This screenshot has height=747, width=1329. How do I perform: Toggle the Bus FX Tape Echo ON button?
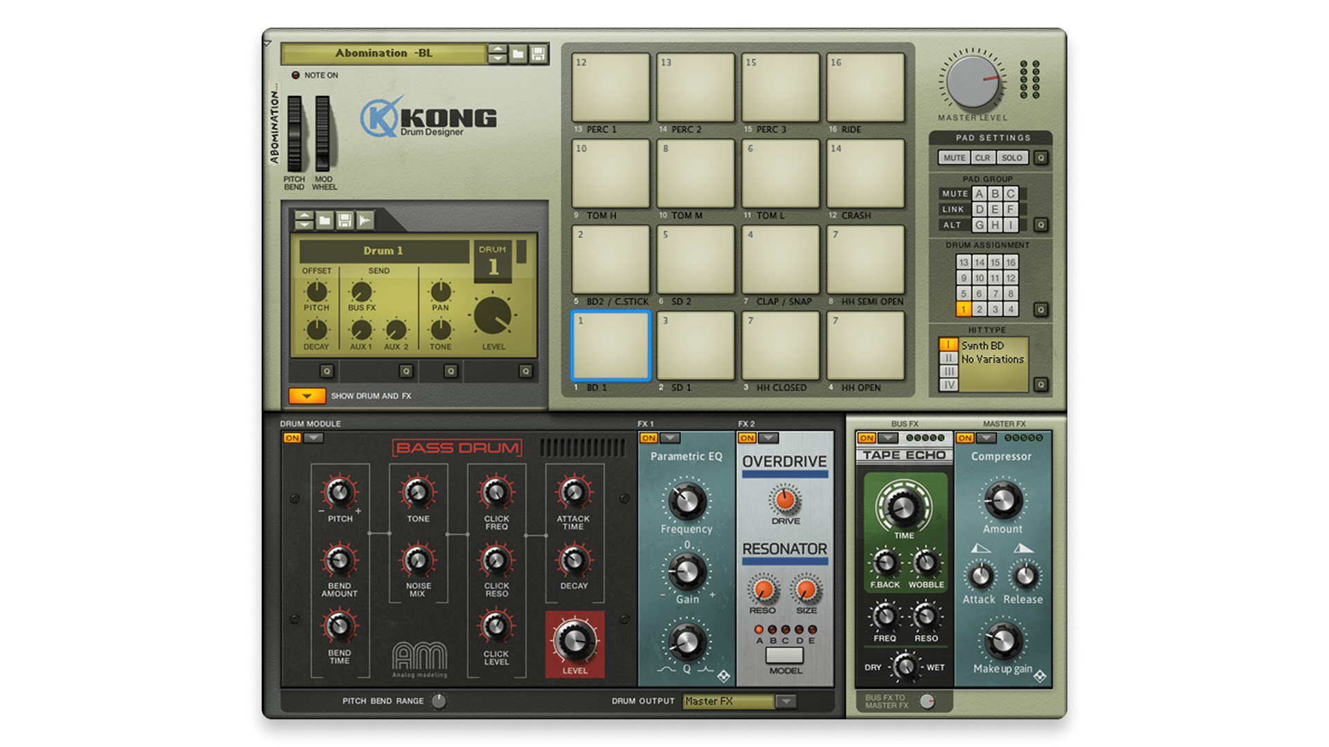pyautogui.click(x=867, y=438)
